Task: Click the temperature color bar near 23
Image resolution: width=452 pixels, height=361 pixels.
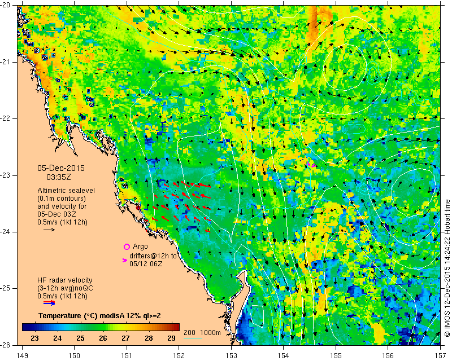Action: [x=34, y=327]
